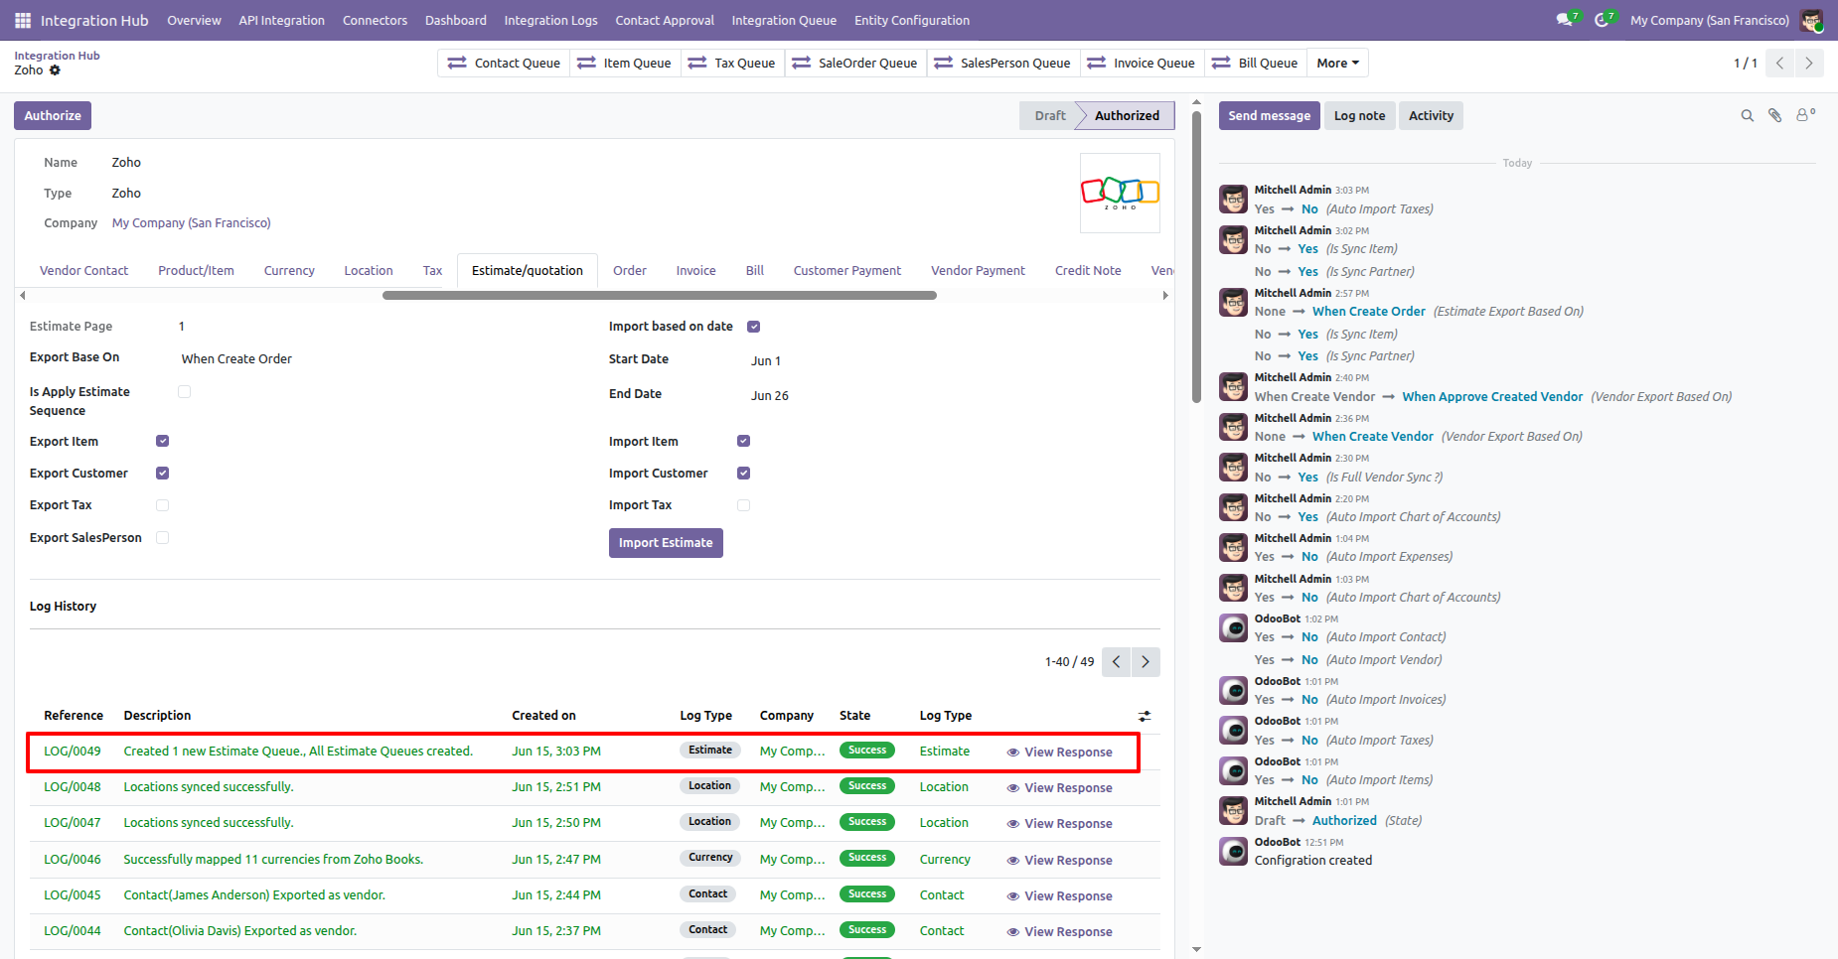Open the Customer Payment tab
Viewport: 1838px width, 959px height.
[x=847, y=271]
